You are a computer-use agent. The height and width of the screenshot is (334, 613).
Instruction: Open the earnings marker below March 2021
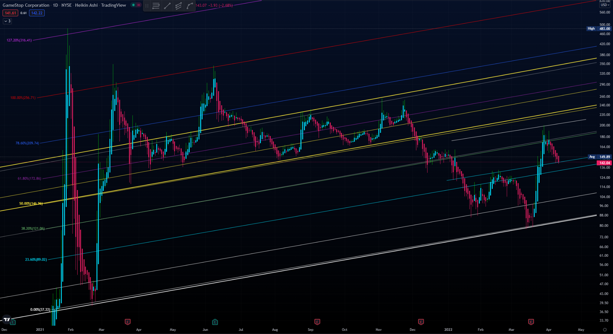tap(128, 322)
